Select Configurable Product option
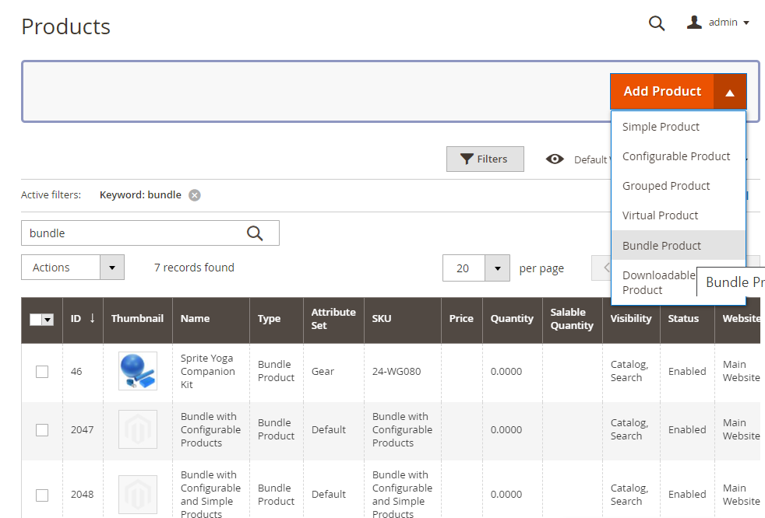 tap(675, 156)
